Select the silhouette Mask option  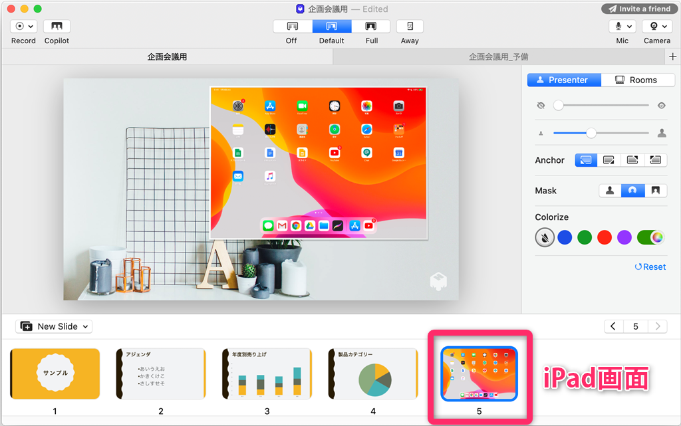[x=610, y=191]
